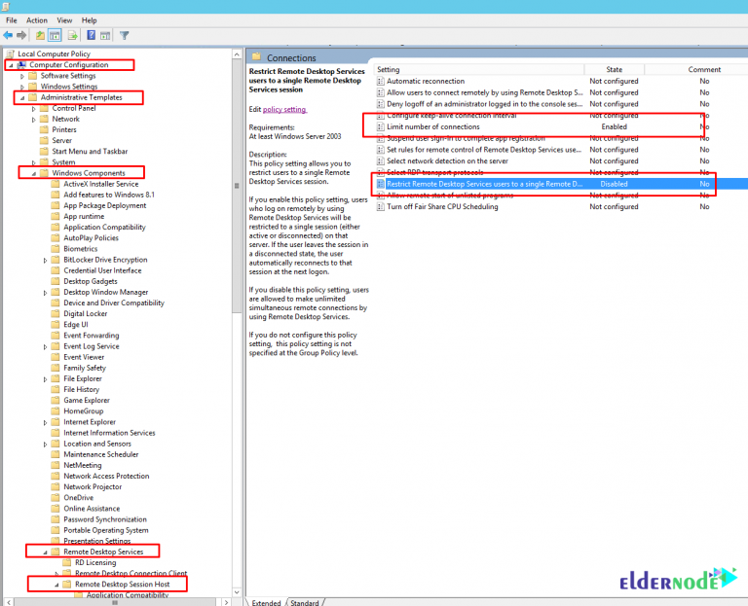Viewport: 748px width, 606px height.
Task: Expand the Software Settings node
Action: [21, 76]
